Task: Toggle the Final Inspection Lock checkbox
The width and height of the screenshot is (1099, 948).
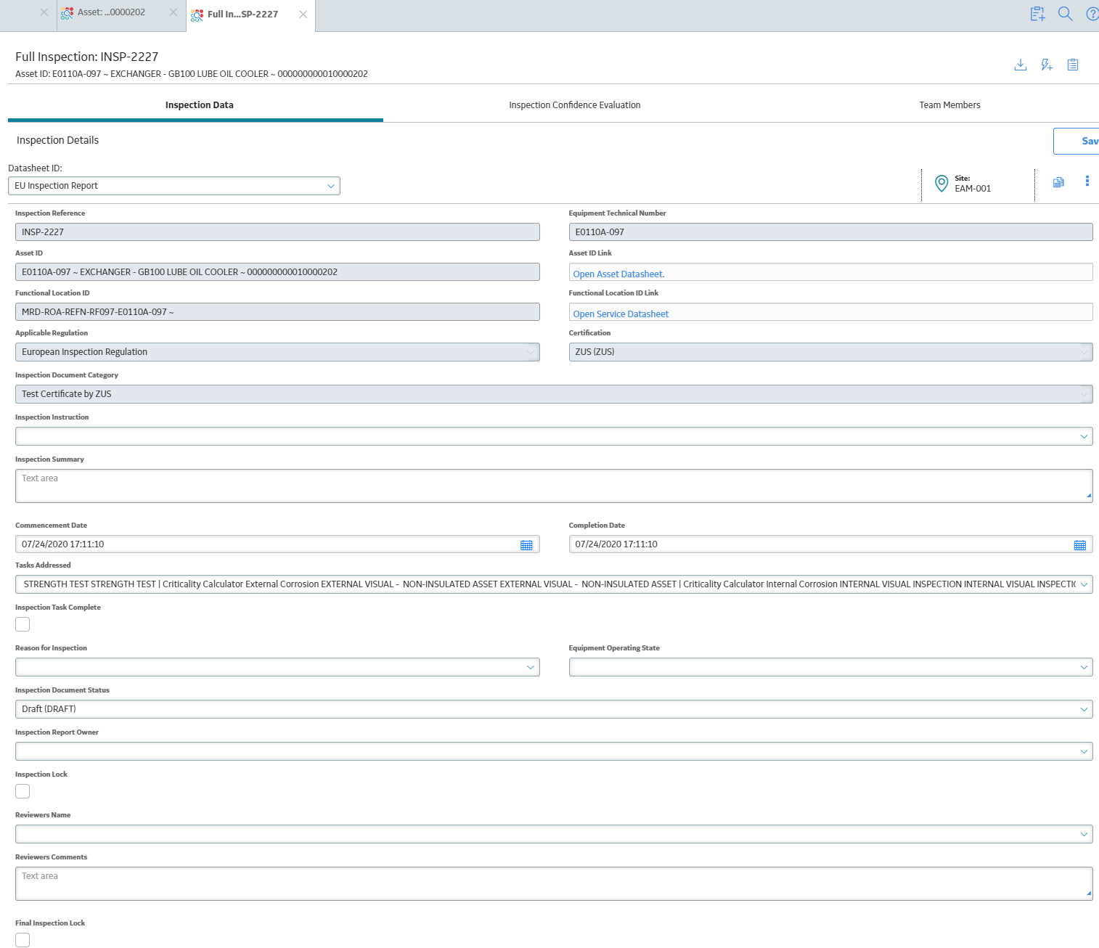Action: (x=23, y=940)
